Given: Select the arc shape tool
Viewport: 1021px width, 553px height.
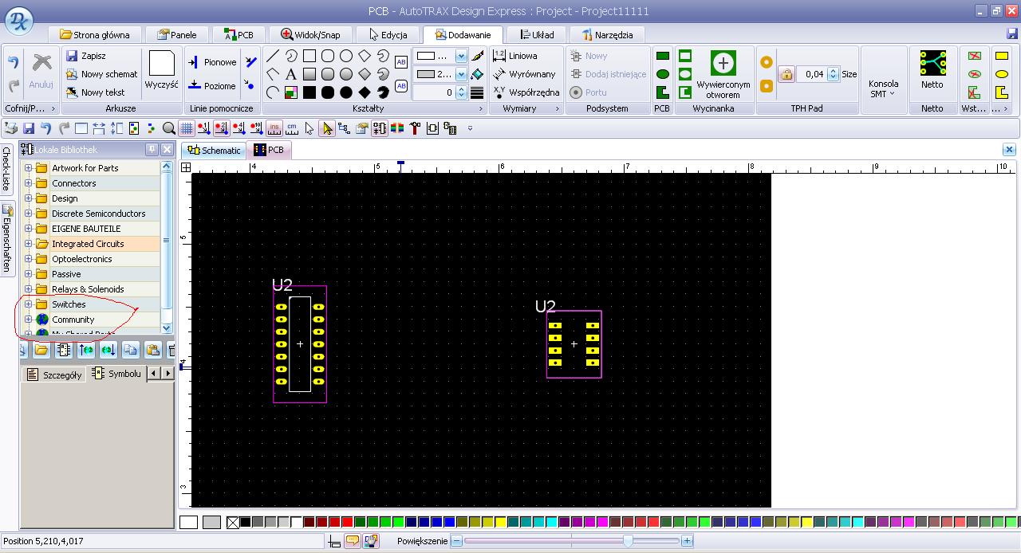Looking at the screenshot, I should pyautogui.click(x=273, y=92).
